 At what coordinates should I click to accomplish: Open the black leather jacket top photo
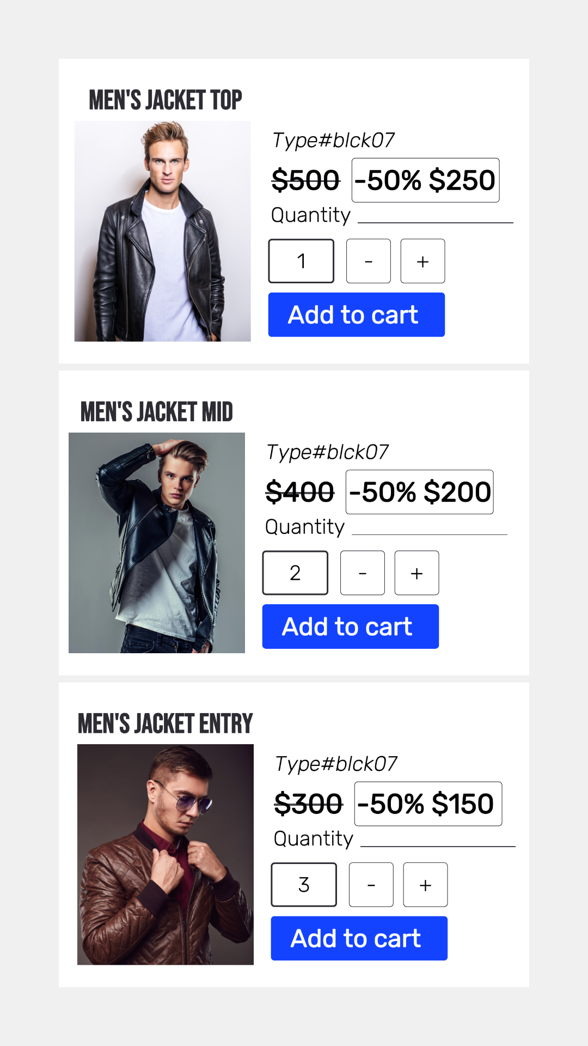pos(162,232)
